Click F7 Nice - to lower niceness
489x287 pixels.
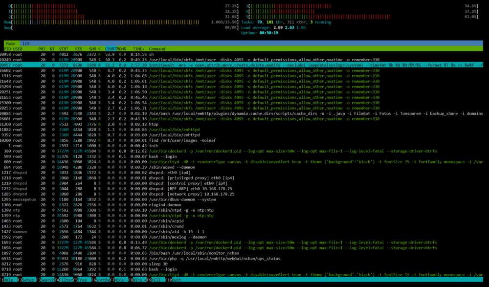tap(119, 280)
